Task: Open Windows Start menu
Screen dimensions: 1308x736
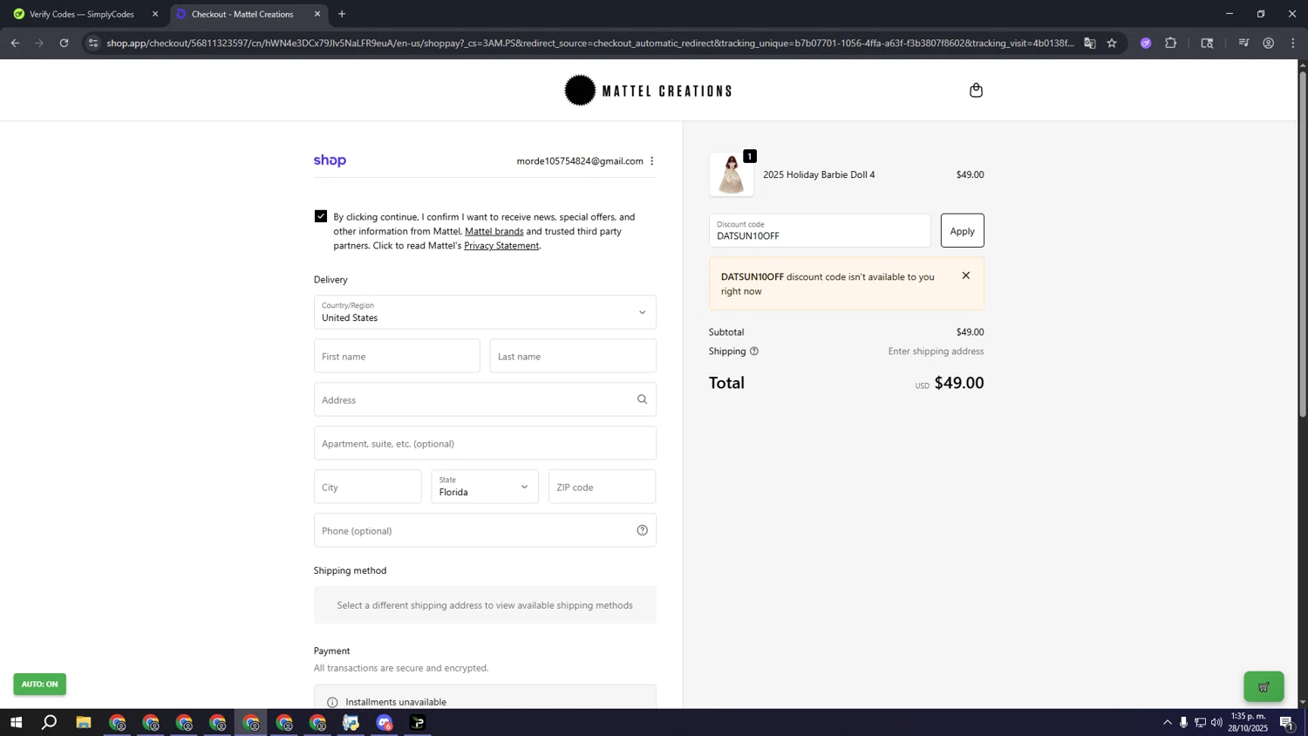Action: click(x=16, y=722)
